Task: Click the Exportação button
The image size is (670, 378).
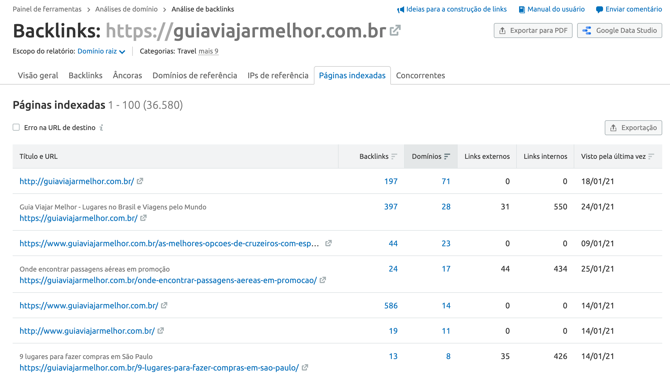Action: coord(633,128)
